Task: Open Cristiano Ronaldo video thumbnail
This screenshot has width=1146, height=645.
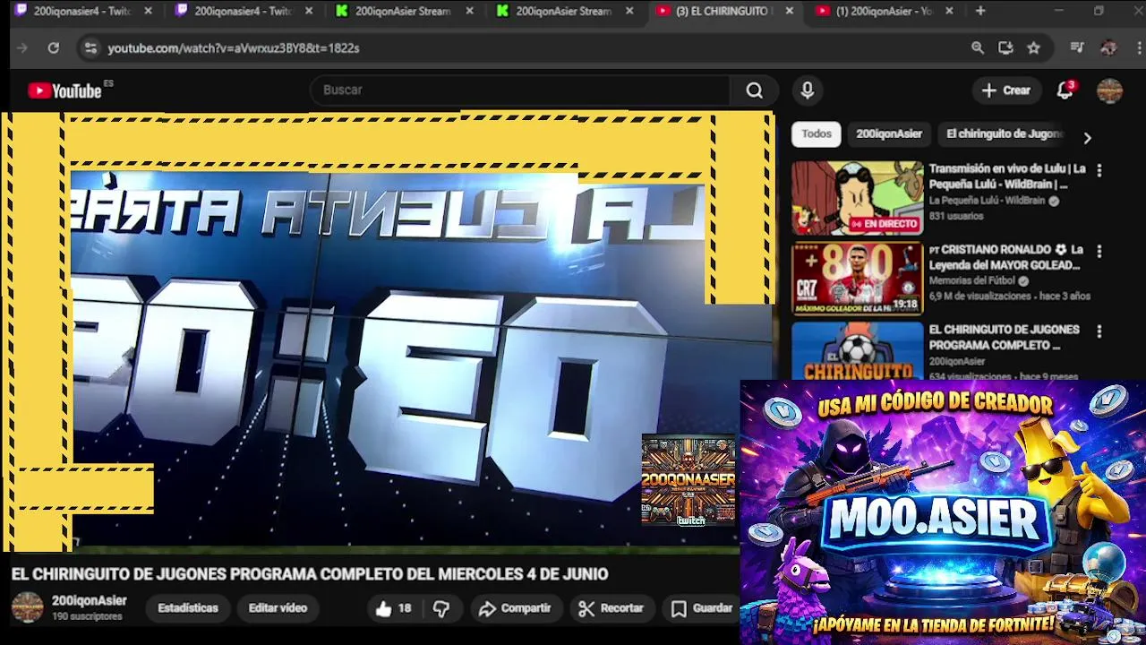Action: (x=857, y=279)
